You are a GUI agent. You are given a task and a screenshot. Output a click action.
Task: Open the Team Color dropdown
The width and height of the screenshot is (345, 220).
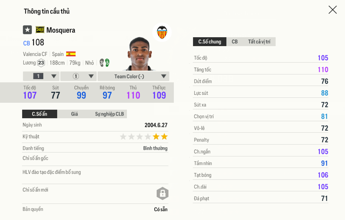[134, 76]
